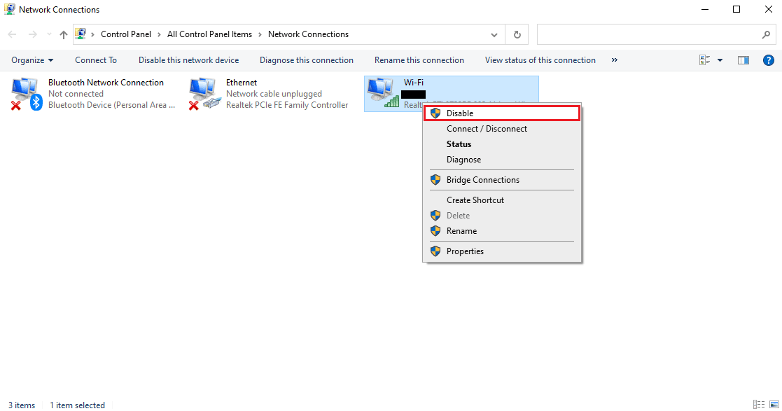Navigate to All Control Panel Items breadcrumb

tap(209, 34)
